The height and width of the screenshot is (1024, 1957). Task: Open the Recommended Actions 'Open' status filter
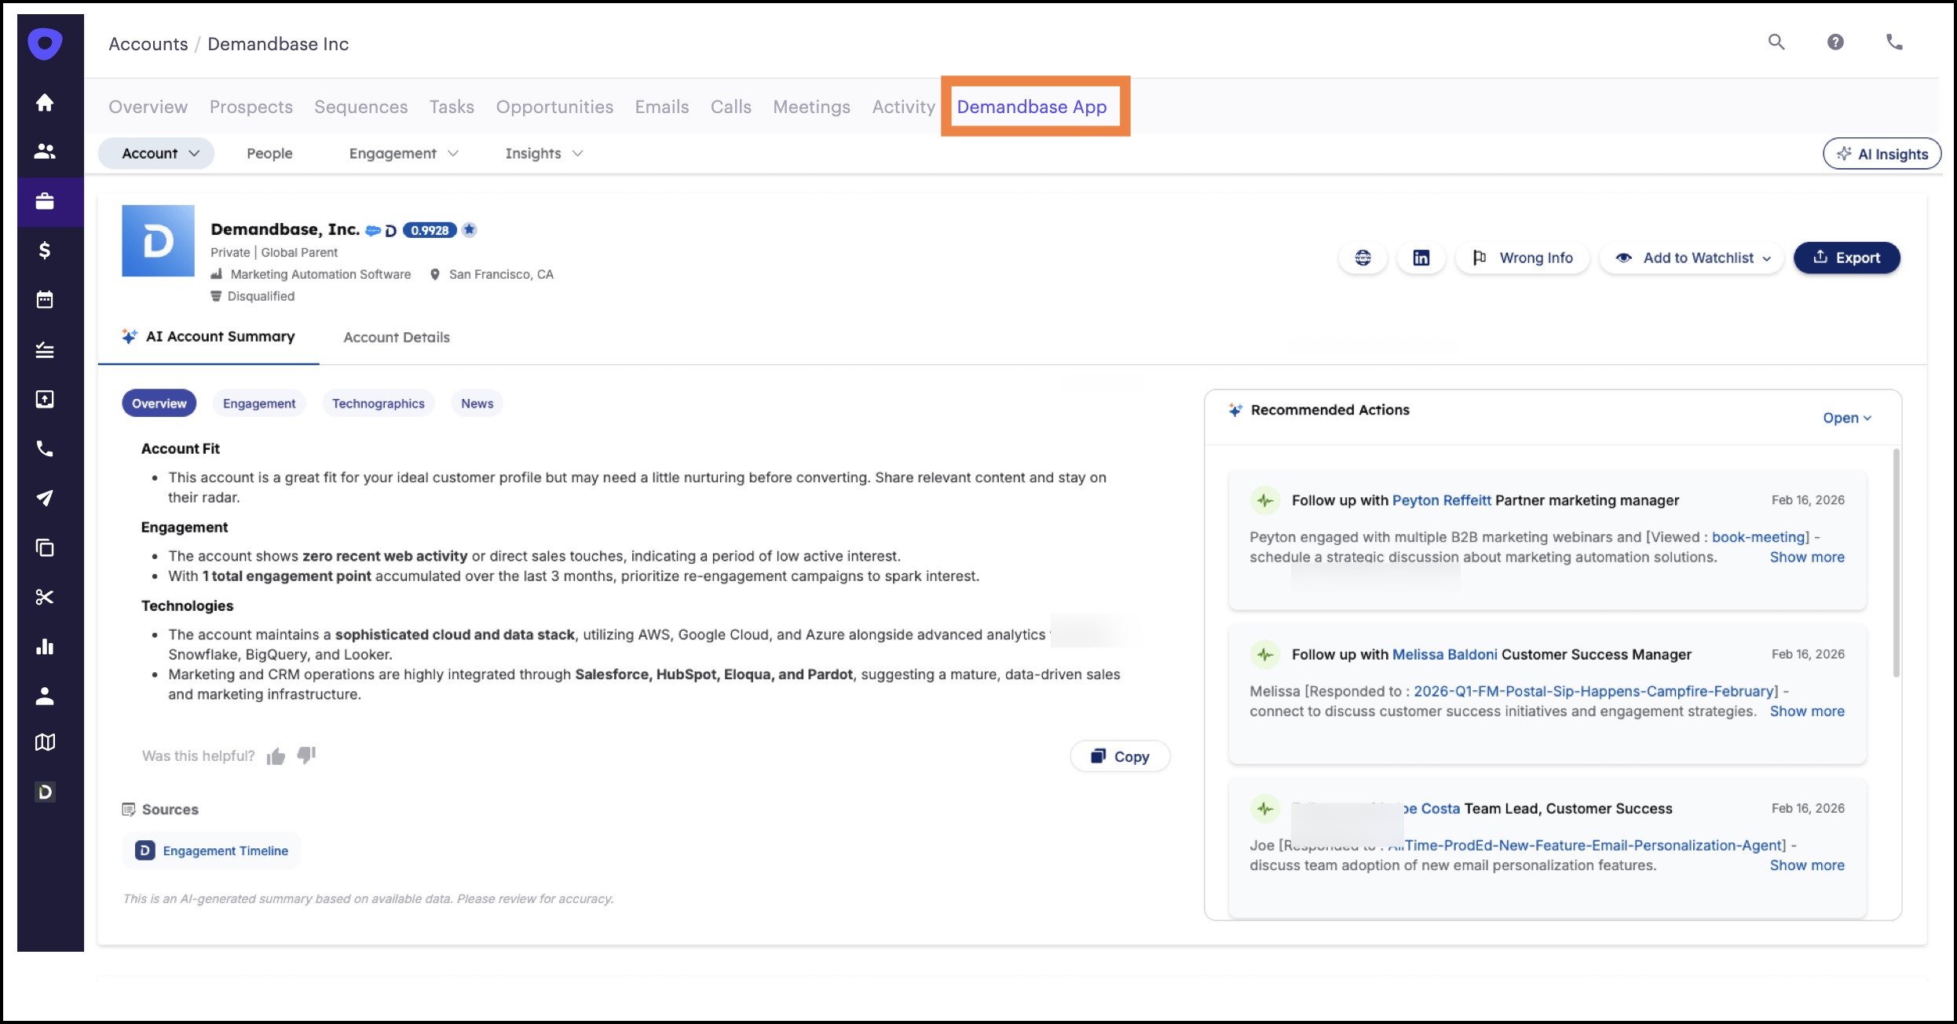click(1847, 418)
